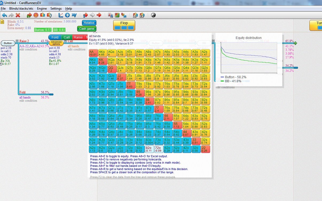Click the AI books icon
Screen dimensions: 322x201
click(x=135, y=15)
